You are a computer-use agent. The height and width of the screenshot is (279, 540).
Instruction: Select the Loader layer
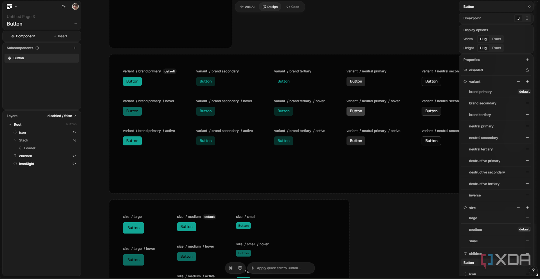coord(30,148)
